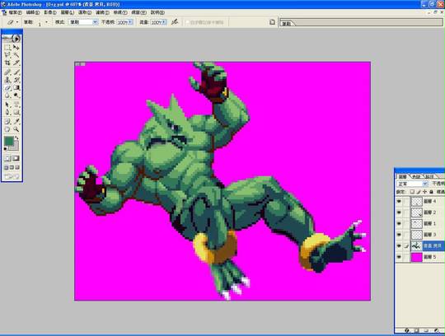Select the magenta layer 5 thumbnail
The width and height of the screenshot is (445, 336).
pyautogui.click(x=417, y=257)
